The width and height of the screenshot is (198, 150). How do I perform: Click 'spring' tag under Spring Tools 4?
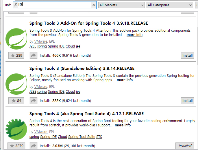coord(34,137)
